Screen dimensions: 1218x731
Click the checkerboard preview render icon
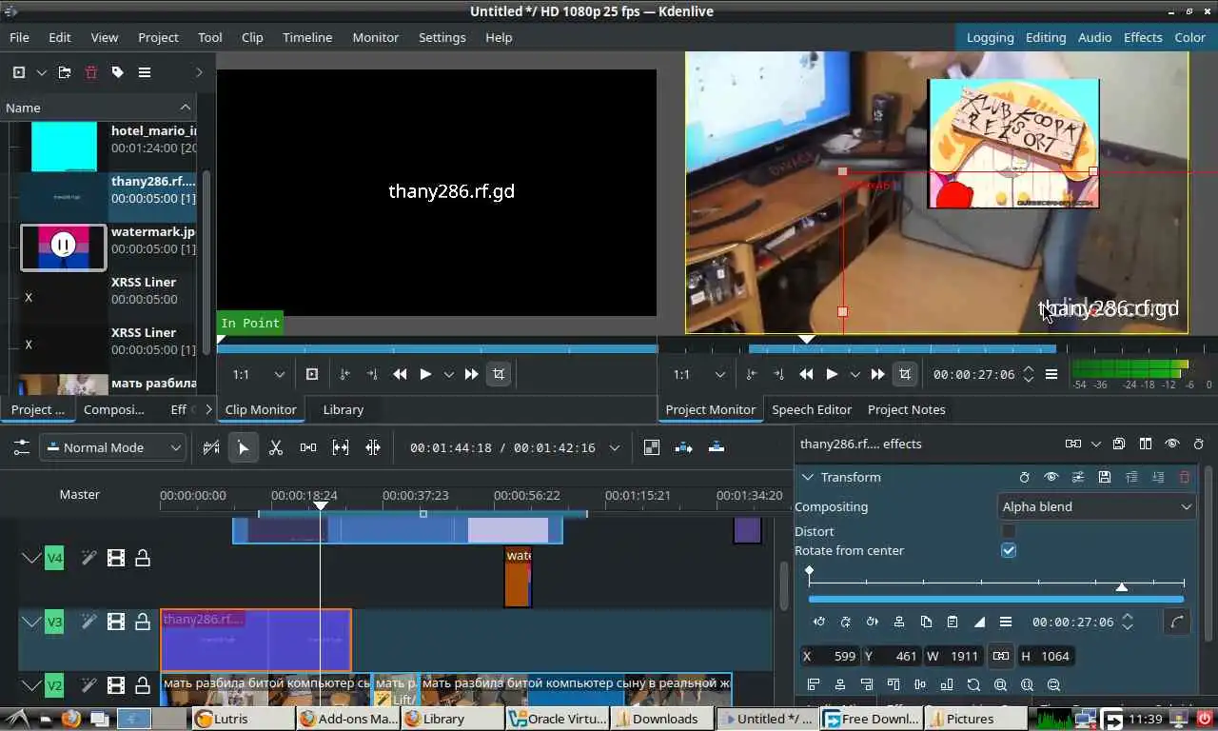coord(652,447)
